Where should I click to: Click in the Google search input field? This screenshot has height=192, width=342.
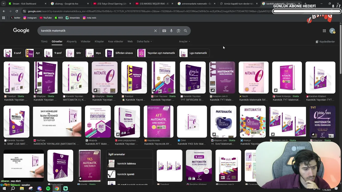pos(96,31)
